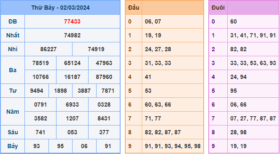Select Đuôi row 2 values 82, 82
The width and height of the screenshot is (280, 154).
(x=238, y=49)
